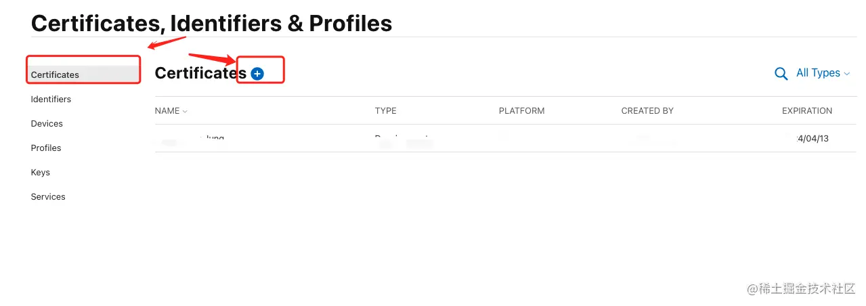Go to Identifiers in the sidebar
866x306 pixels.
point(51,99)
